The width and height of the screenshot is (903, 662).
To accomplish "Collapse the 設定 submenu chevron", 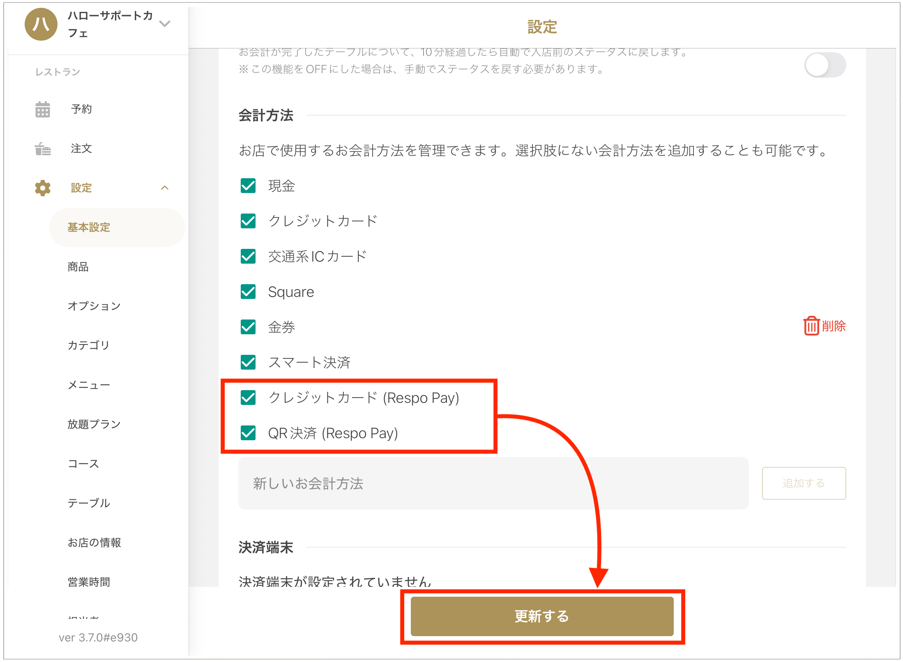I will click(x=165, y=188).
